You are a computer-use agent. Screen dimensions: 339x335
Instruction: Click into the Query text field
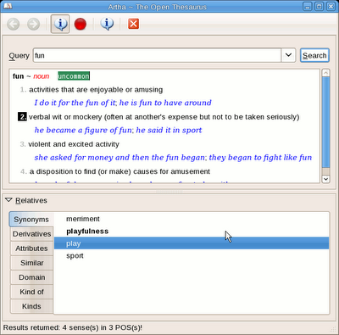(x=157, y=55)
